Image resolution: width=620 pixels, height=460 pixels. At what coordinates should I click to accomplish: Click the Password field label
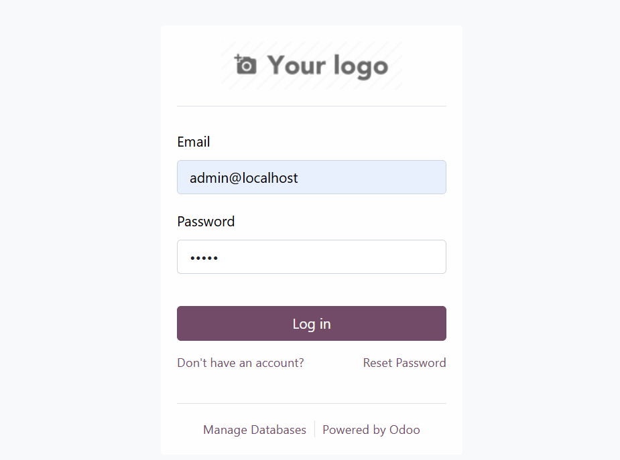pyautogui.click(x=206, y=222)
